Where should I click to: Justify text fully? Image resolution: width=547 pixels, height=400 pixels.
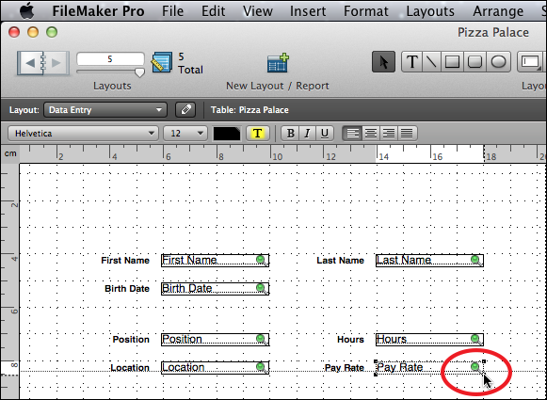coord(407,134)
